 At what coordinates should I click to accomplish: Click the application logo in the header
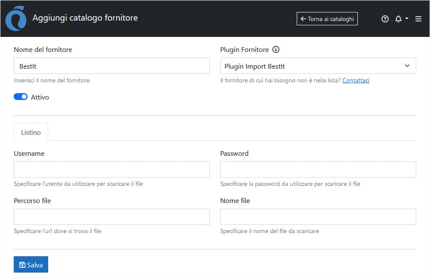point(15,18)
